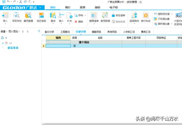Redo with the forward arrow icon
The width and height of the screenshot is (182, 125).
tap(14, 1)
